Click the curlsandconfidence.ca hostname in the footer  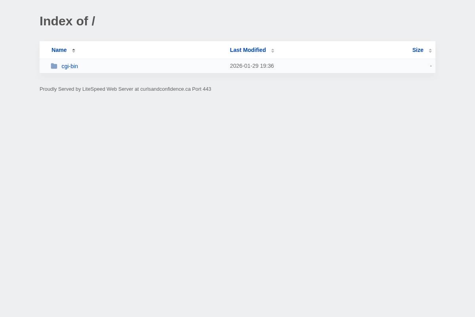point(165,89)
